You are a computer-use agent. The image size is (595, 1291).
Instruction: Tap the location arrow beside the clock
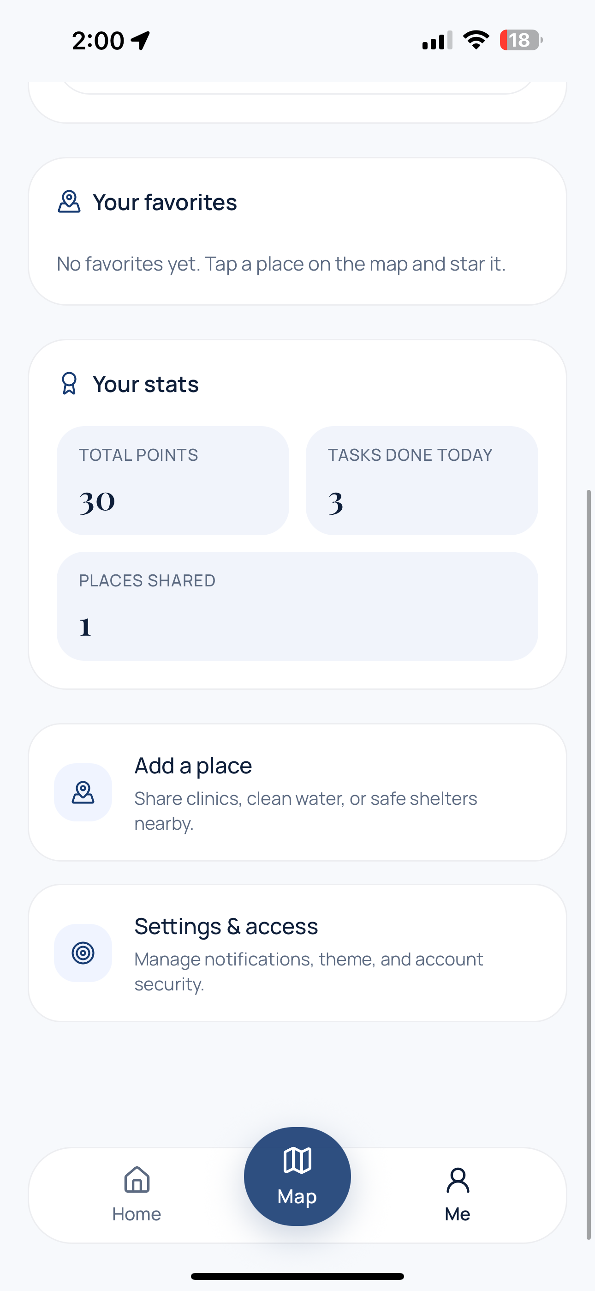141,40
